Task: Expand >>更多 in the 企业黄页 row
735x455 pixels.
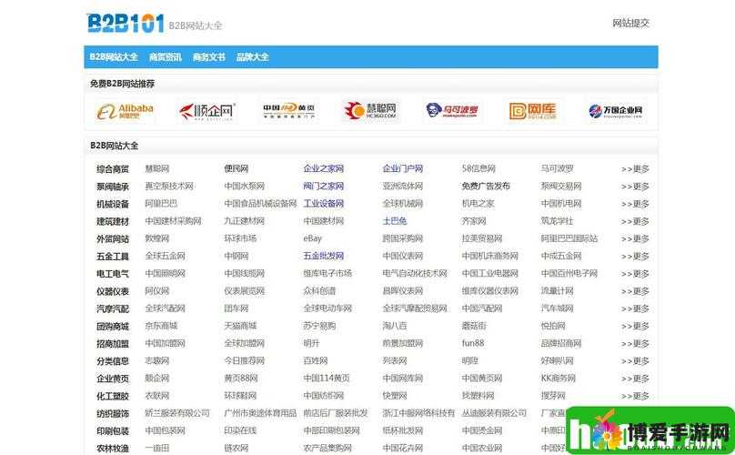Action: point(635,379)
